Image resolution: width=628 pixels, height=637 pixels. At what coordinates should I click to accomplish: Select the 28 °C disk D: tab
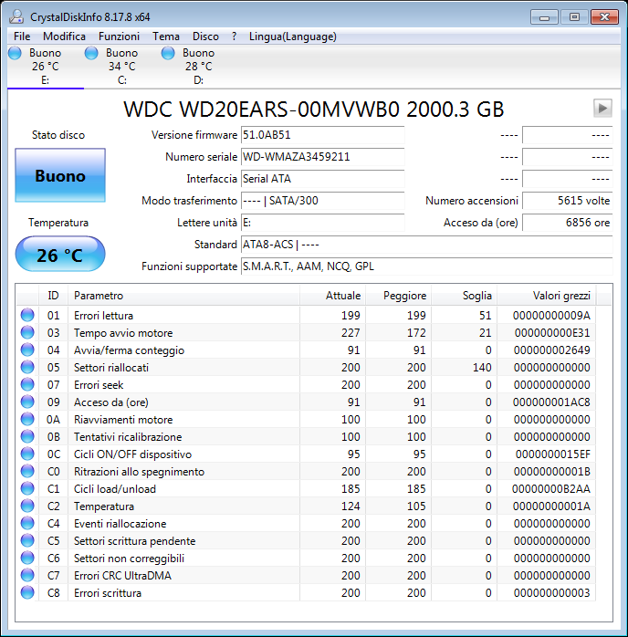[198, 67]
